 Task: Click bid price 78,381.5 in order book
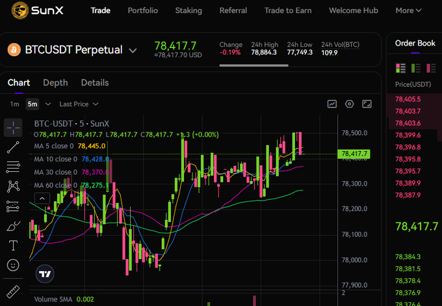tap(408, 269)
